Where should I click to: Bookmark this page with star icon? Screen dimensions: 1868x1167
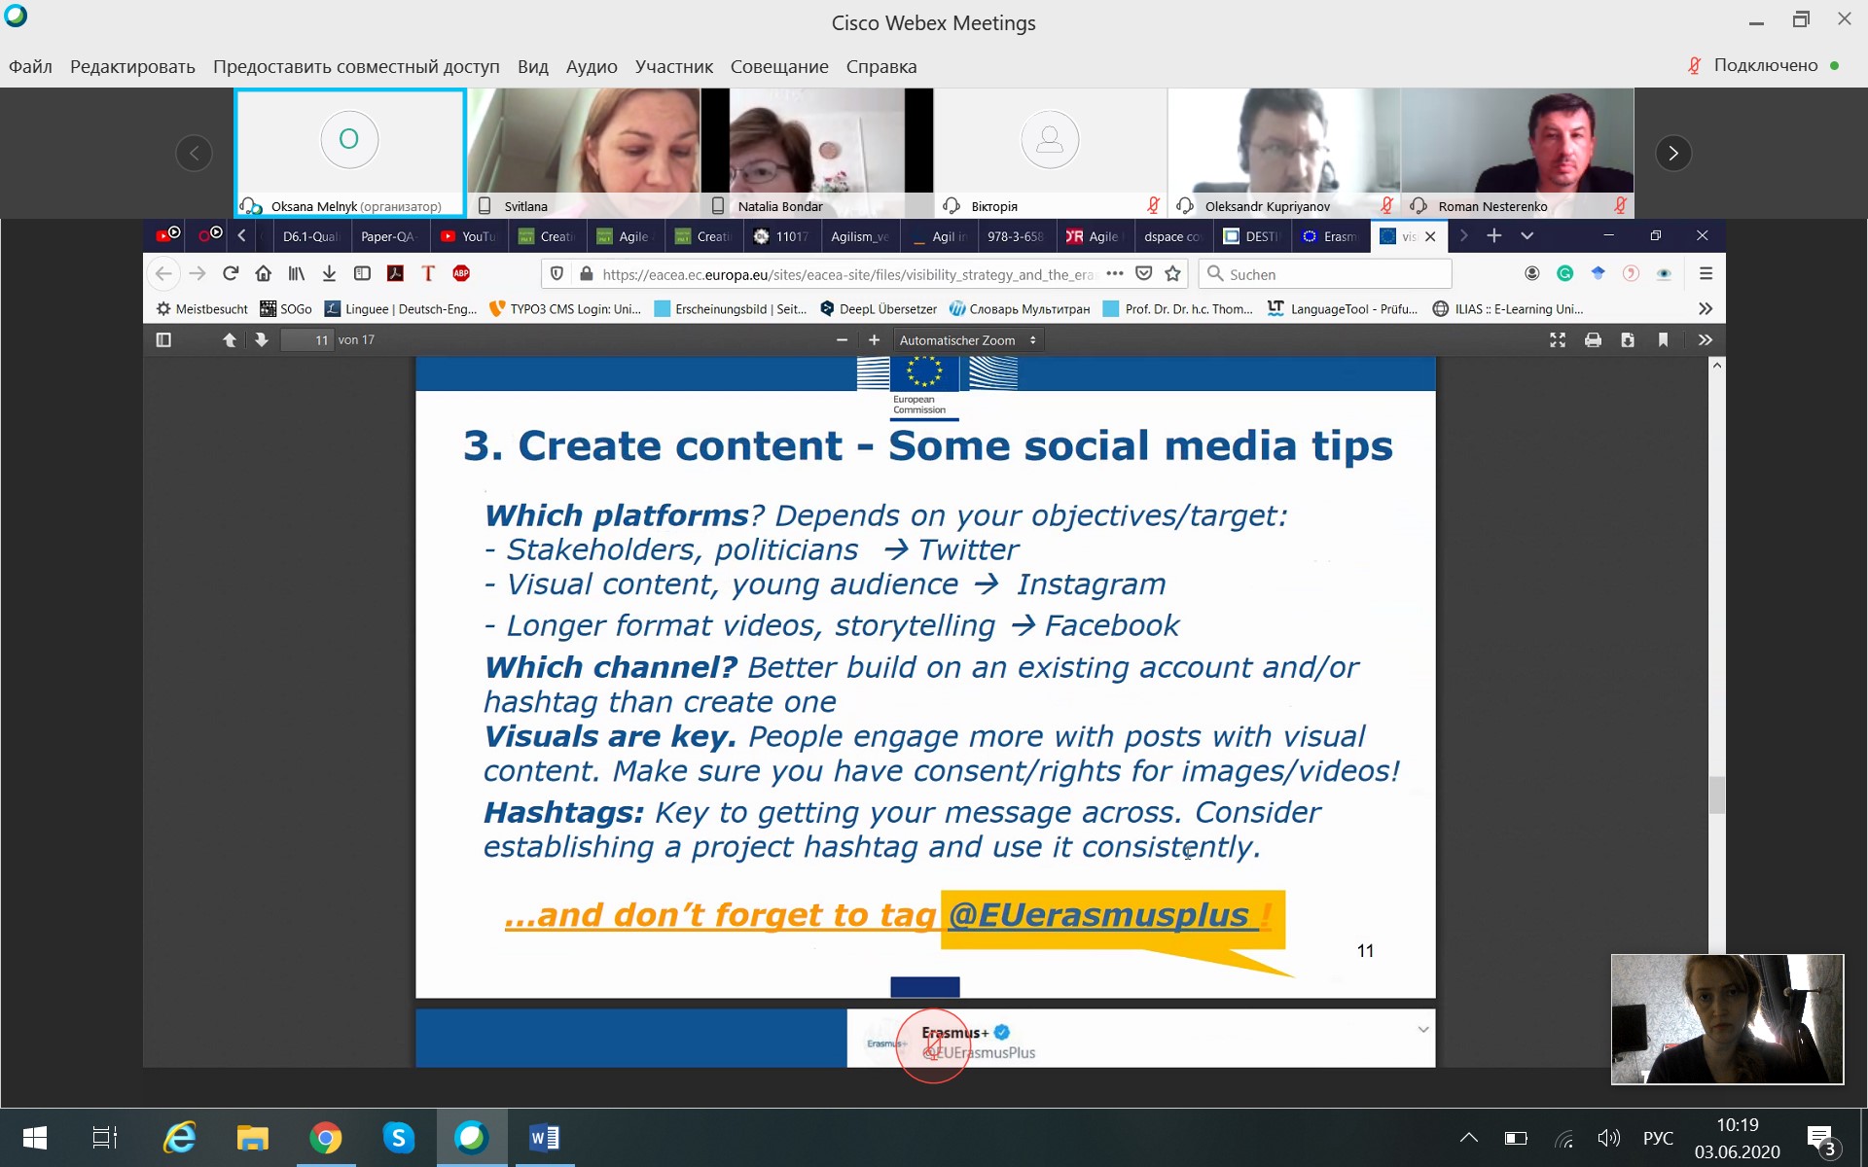pyautogui.click(x=1173, y=274)
